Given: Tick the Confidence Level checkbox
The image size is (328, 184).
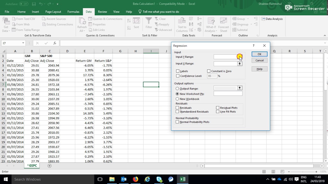Looking at the screenshot, I should 178,76.
